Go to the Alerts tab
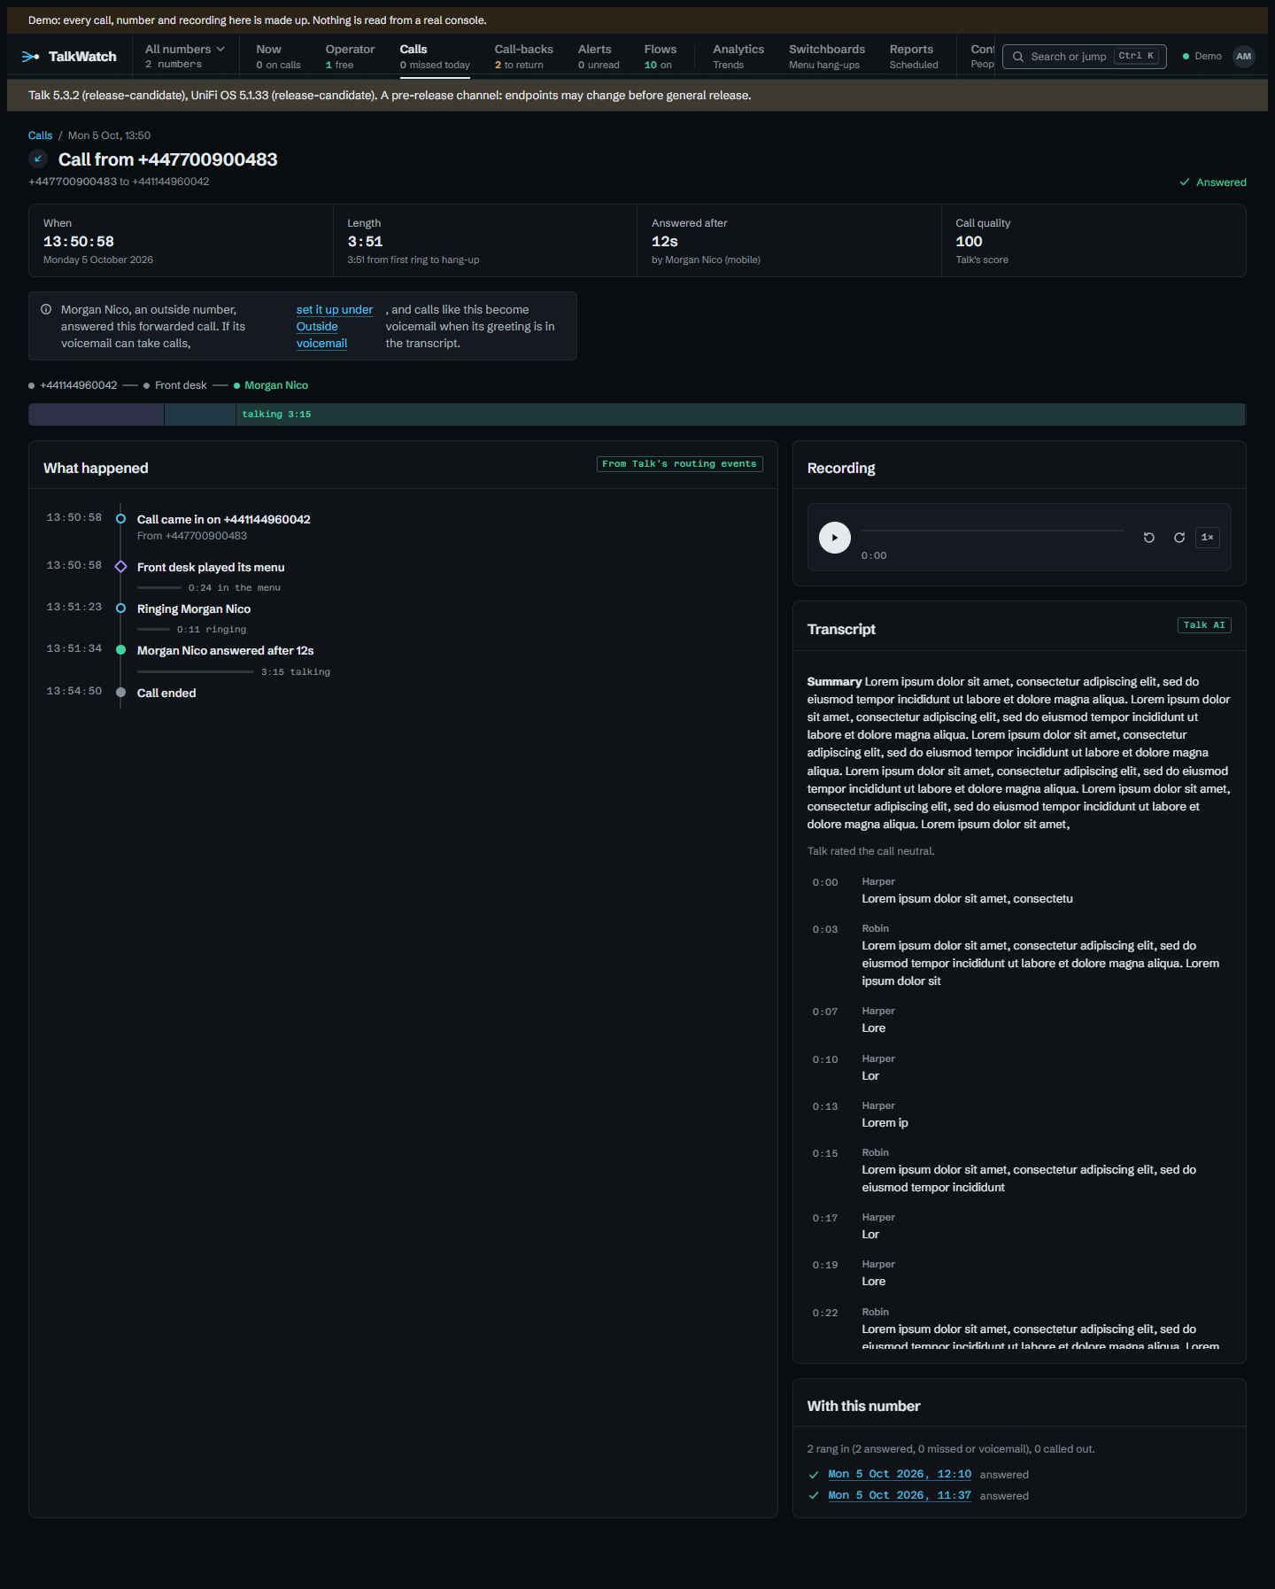This screenshot has width=1275, height=1589. (x=599, y=57)
